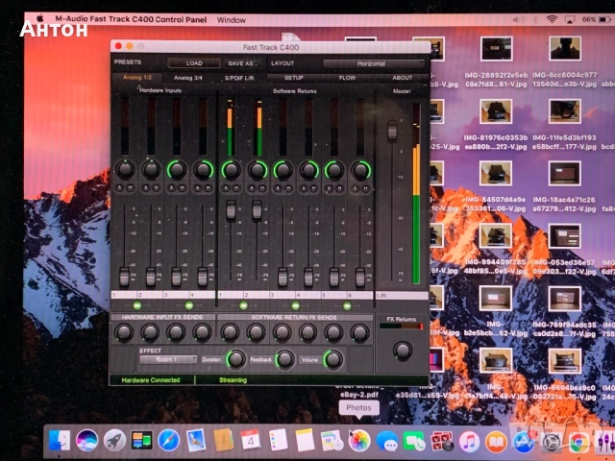Viewport: 615px width, 461px height.
Task: Toggle stereo link for software returns 1/2
Action: 243,305
